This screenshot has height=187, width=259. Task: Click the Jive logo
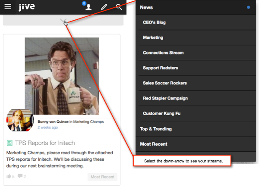pos(27,7)
